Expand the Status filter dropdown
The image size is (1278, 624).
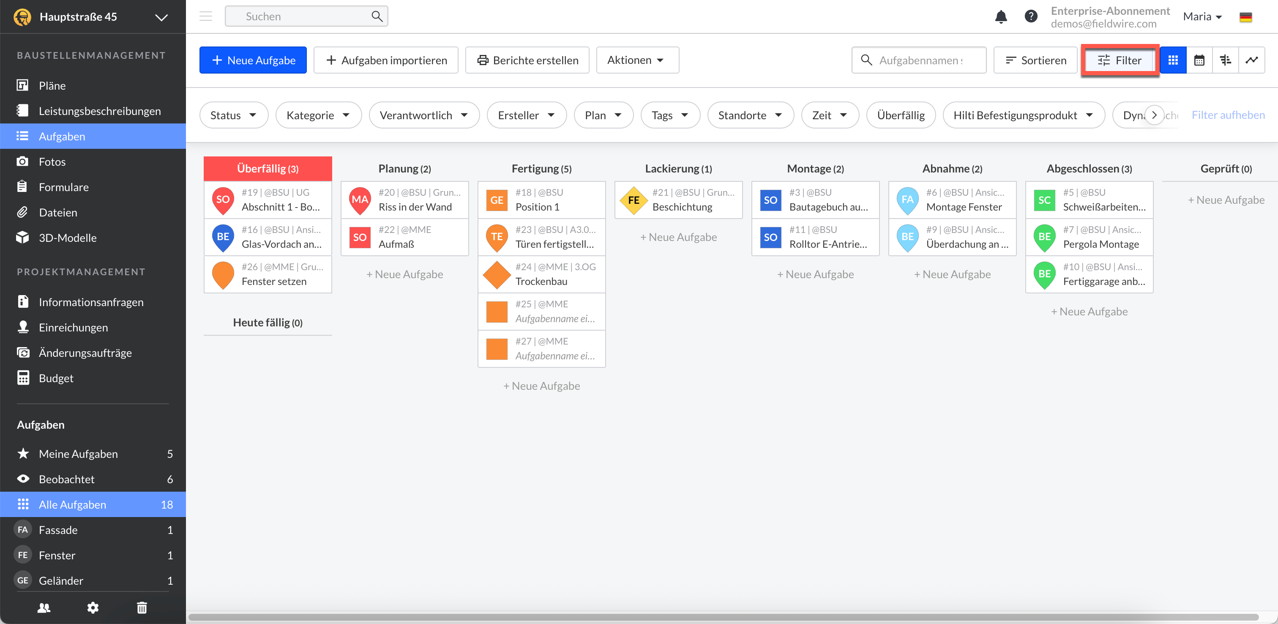(233, 115)
